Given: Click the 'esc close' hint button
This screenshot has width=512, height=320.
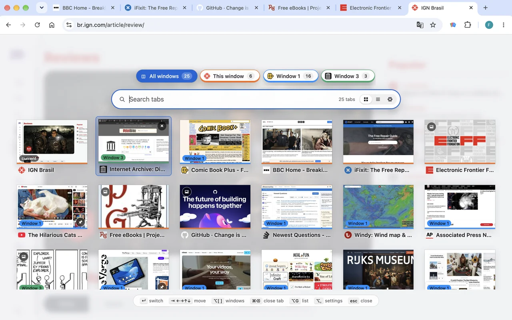Looking at the screenshot, I should coord(360,301).
